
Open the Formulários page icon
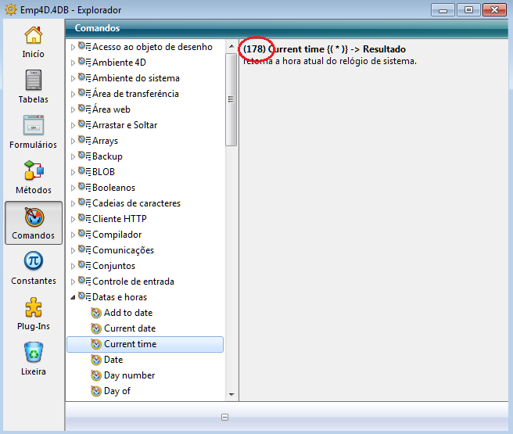tap(34, 125)
